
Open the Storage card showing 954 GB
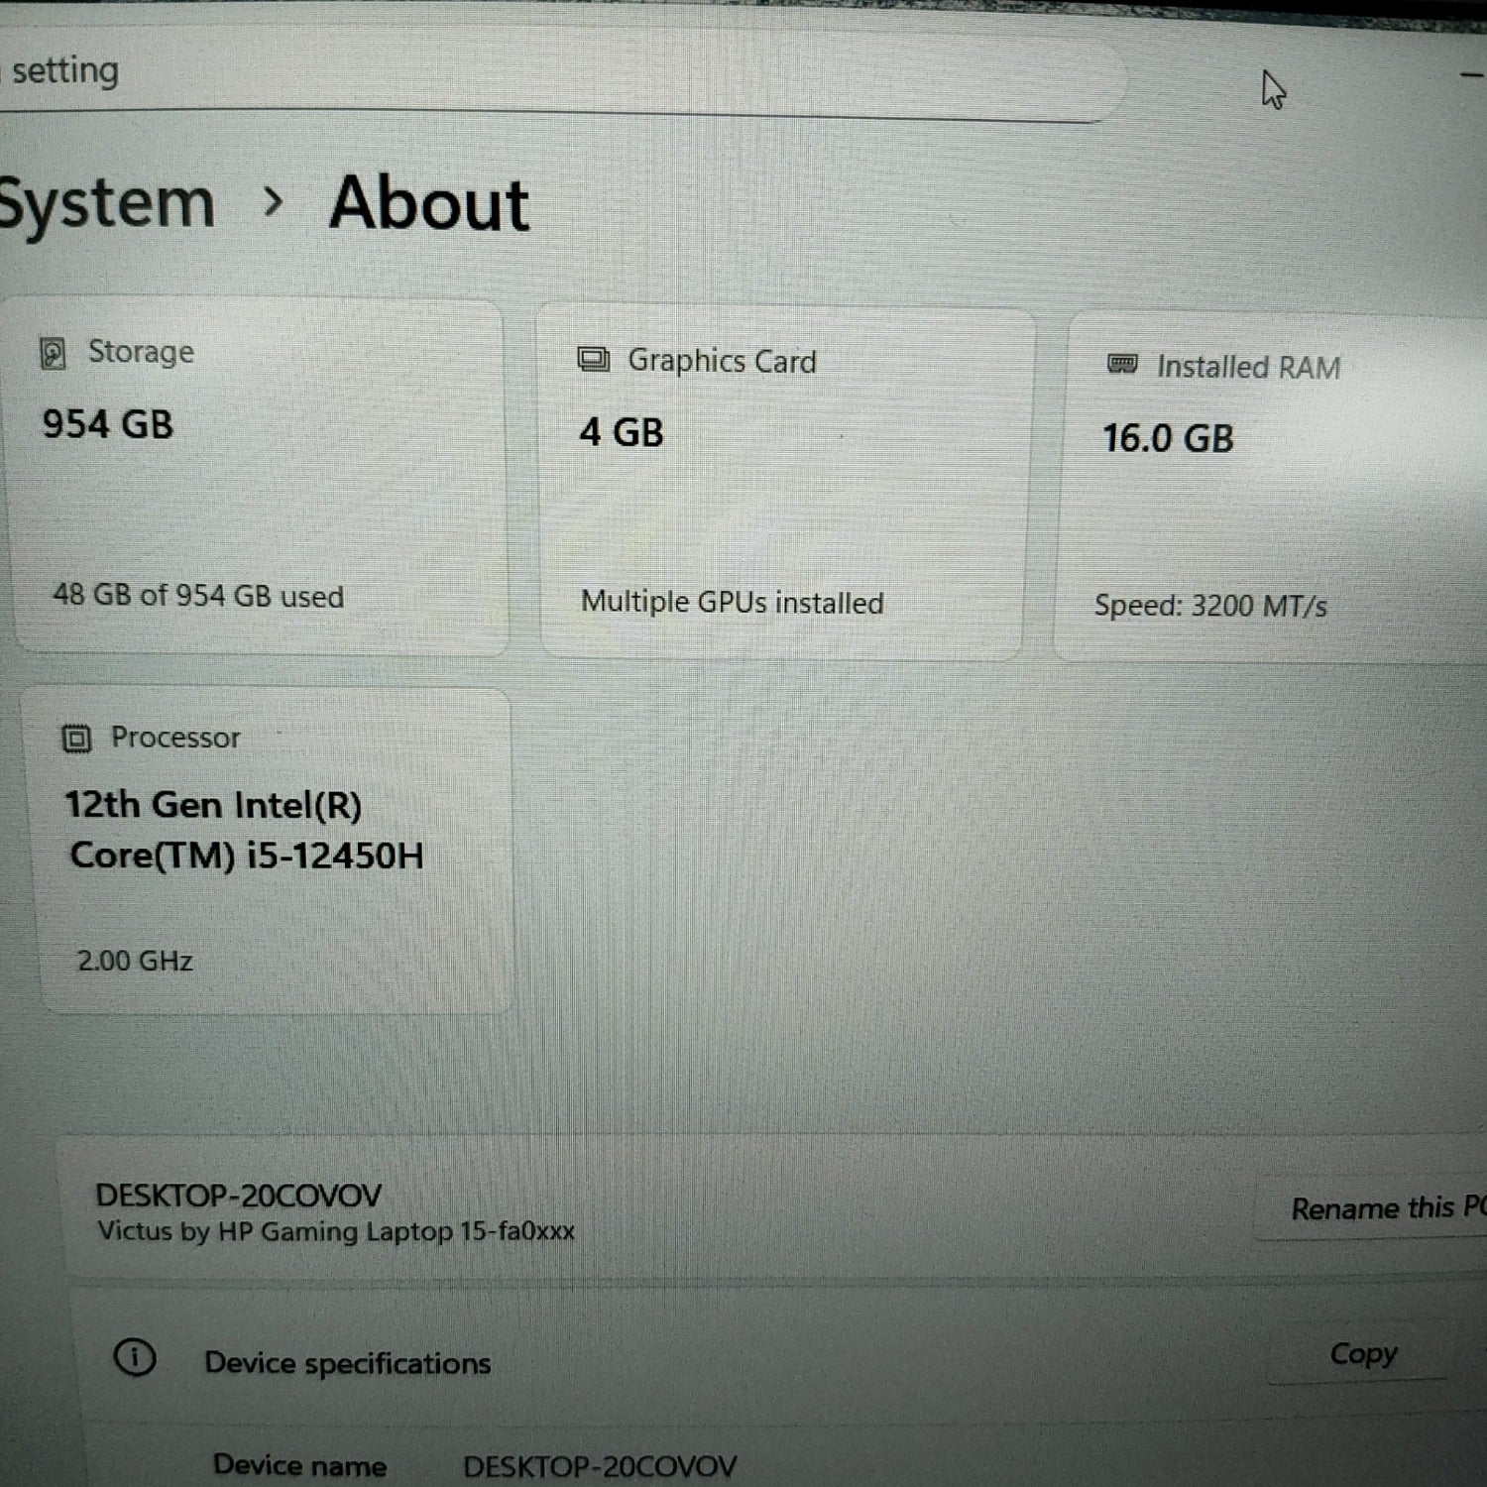(260, 476)
